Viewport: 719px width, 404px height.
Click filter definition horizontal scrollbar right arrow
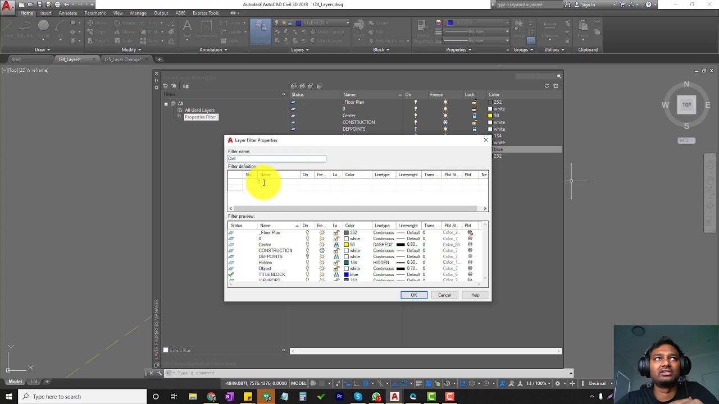(x=485, y=209)
